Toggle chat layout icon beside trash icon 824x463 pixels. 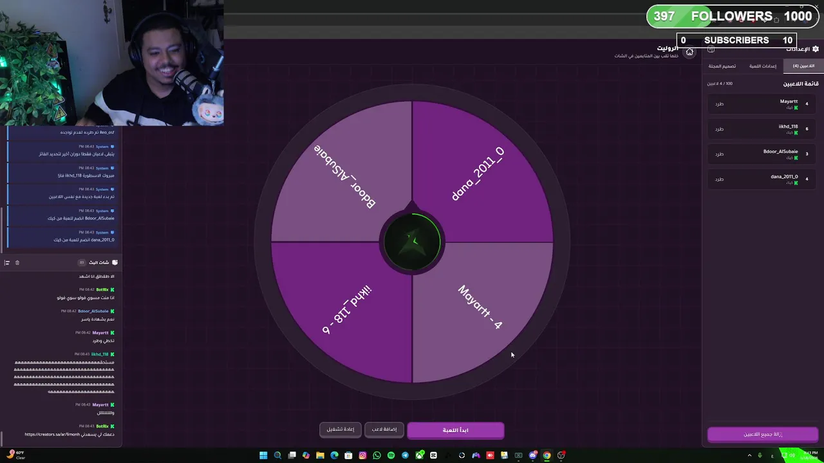[7, 262]
